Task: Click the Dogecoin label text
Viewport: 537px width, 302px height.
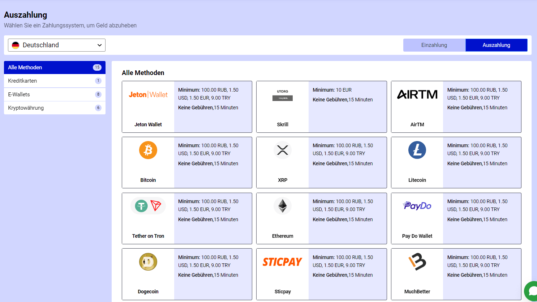Action: 148,292
